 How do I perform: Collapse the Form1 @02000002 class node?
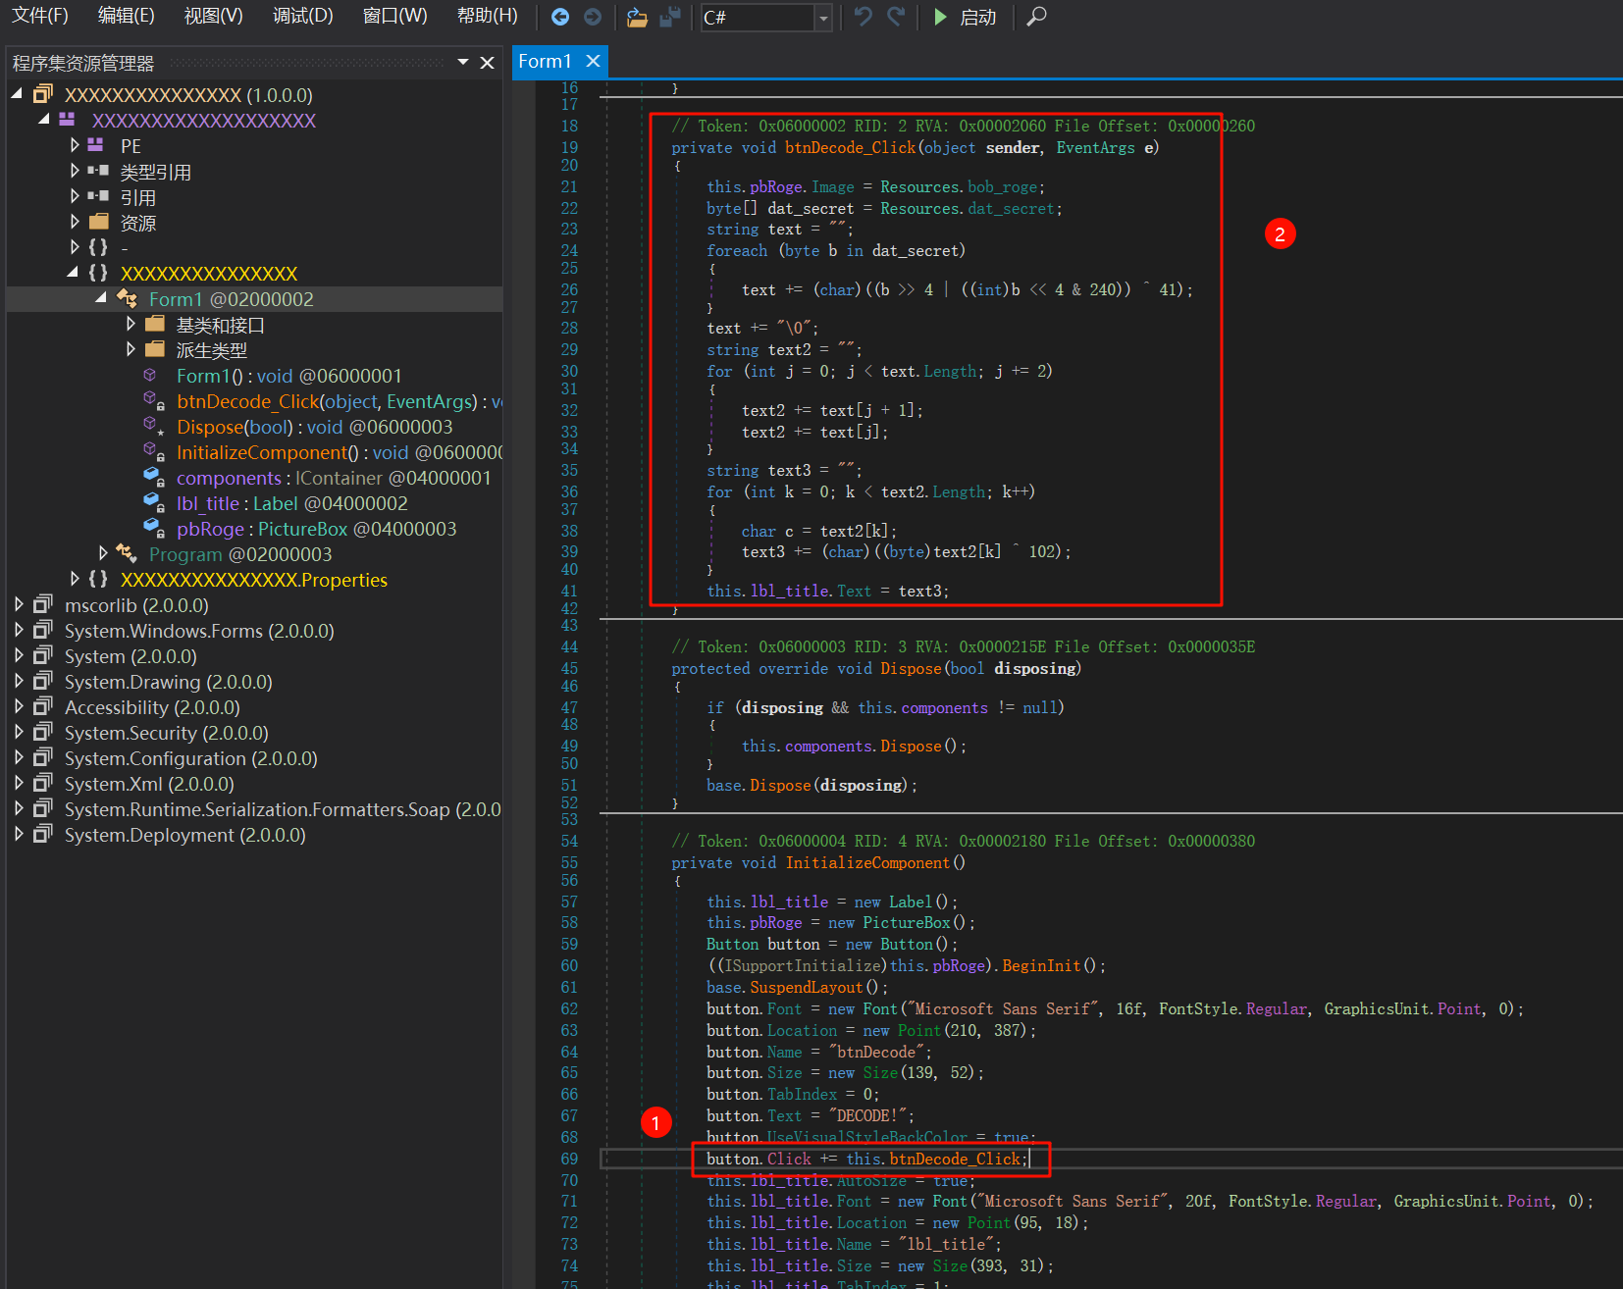[101, 297]
